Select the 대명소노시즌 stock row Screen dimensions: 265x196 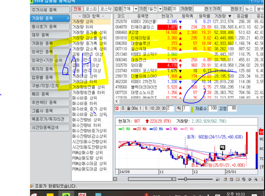[x=189, y=93]
